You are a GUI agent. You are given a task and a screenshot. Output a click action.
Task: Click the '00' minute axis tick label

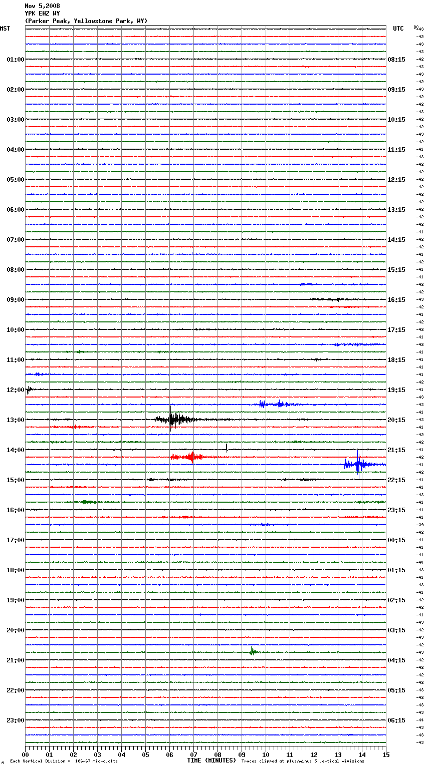[x=25, y=755]
